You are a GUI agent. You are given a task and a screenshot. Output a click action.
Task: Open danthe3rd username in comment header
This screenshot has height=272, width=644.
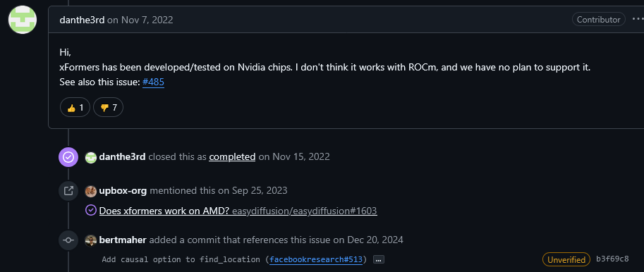click(82, 20)
